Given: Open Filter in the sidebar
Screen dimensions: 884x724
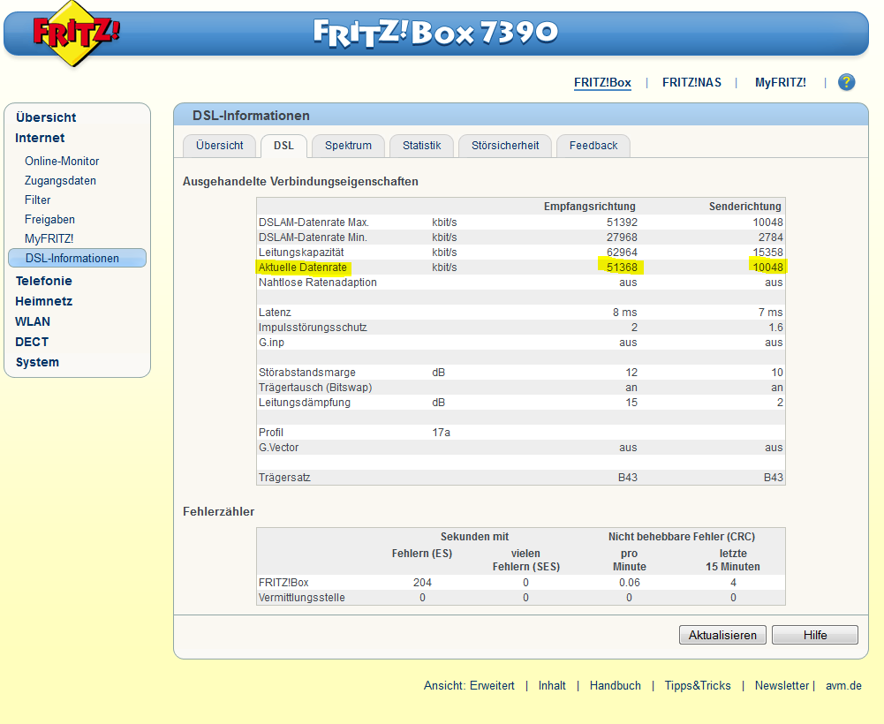Looking at the screenshot, I should pos(37,200).
